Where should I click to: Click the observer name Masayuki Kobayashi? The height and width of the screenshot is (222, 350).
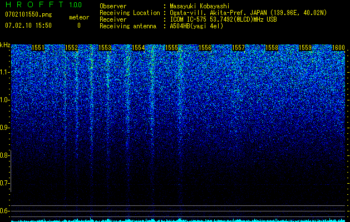pyautogui.click(x=200, y=6)
